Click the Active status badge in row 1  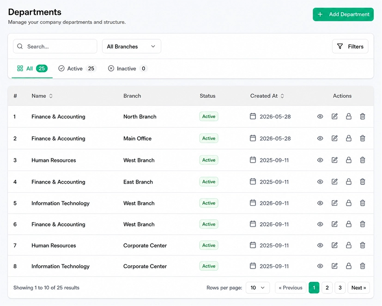209,116
